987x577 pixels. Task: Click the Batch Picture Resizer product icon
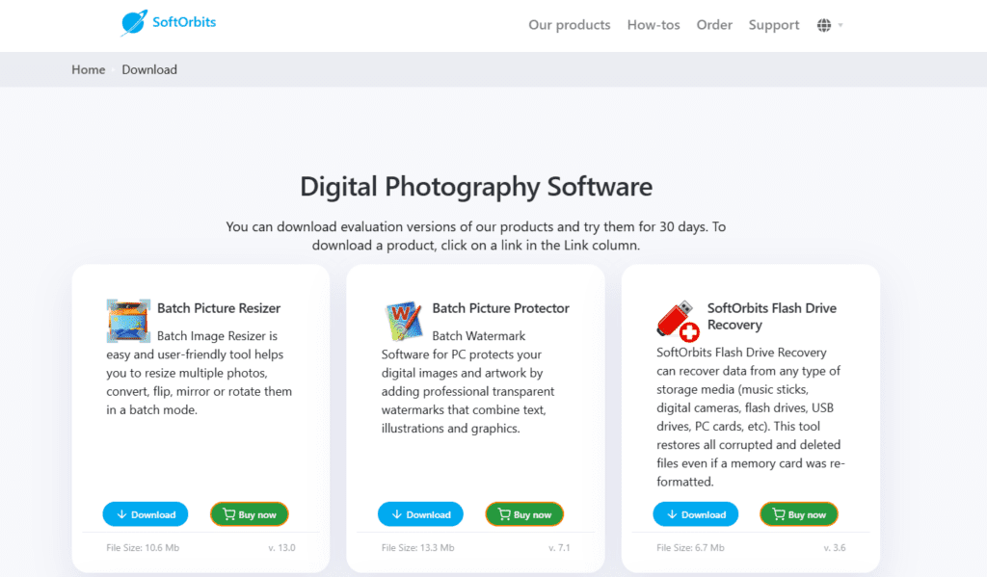pos(128,321)
